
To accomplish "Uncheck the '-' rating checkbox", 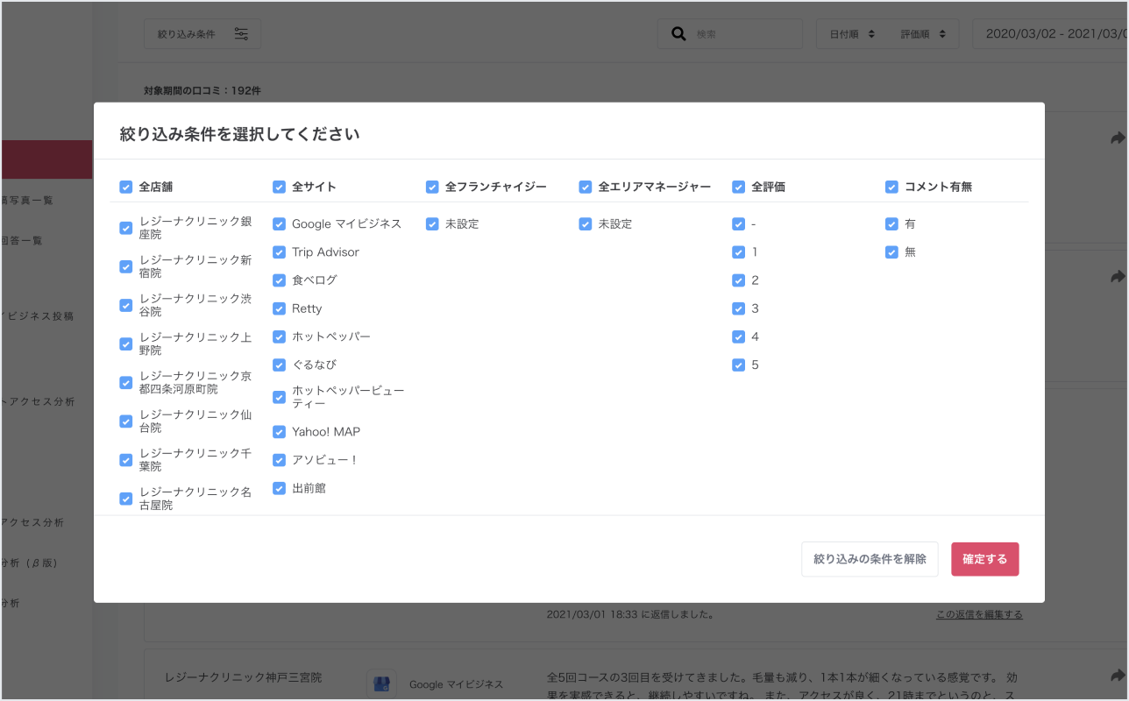I will pyautogui.click(x=738, y=224).
